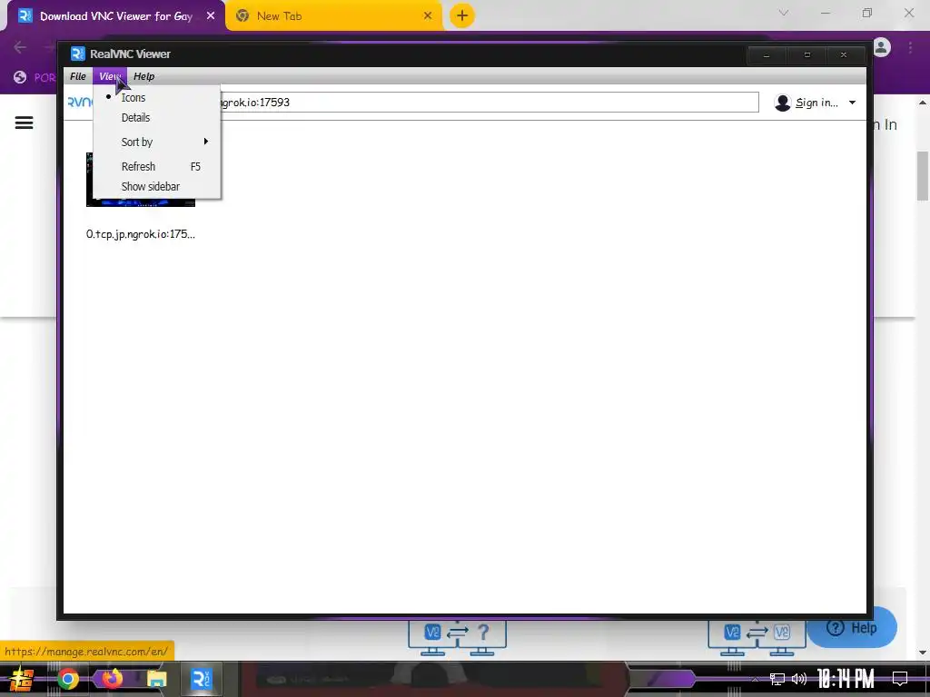
Task: Open the Sign in dropdown arrow
Action: coord(852,103)
